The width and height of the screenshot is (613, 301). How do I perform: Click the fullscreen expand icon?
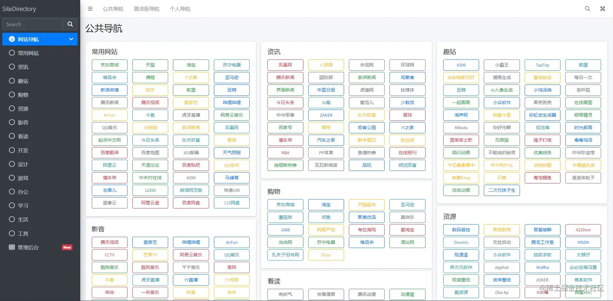[x=602, y=8]
